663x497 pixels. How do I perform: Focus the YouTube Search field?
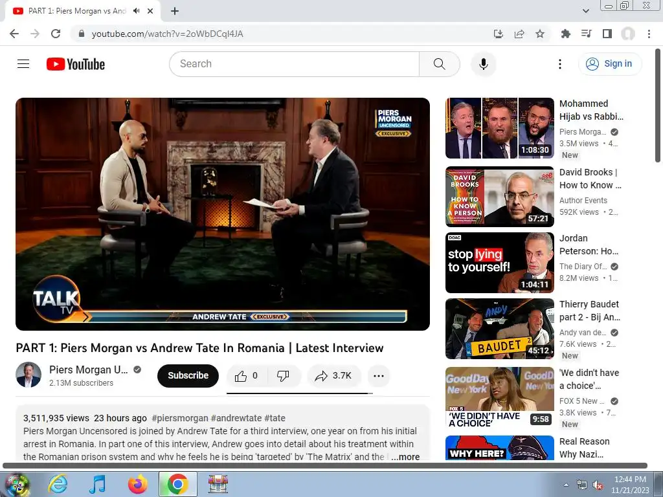click(x=295, y=64)
